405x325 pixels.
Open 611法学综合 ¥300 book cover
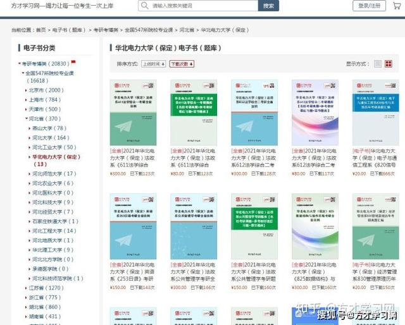click(133, 113)
